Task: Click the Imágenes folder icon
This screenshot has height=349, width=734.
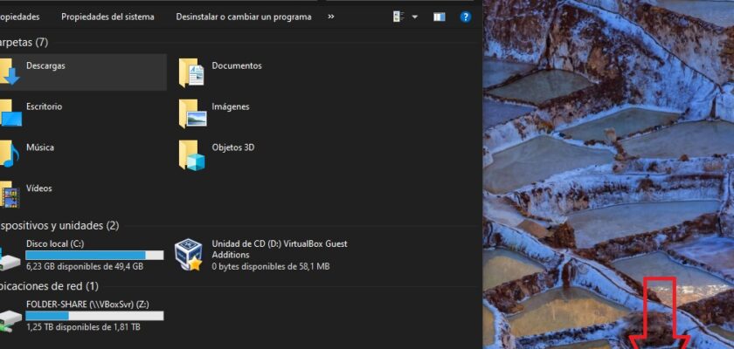Action: coord(192,113)
